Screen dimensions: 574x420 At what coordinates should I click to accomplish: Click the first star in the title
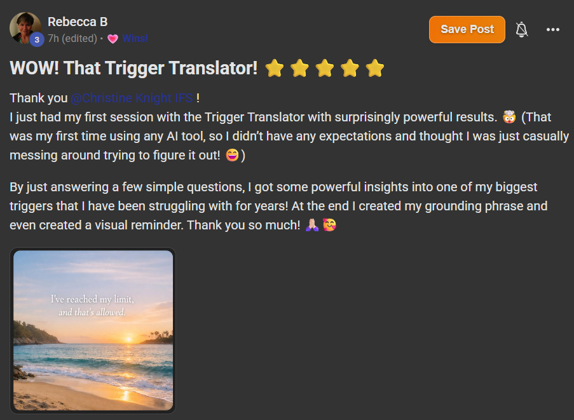point(274,68)
